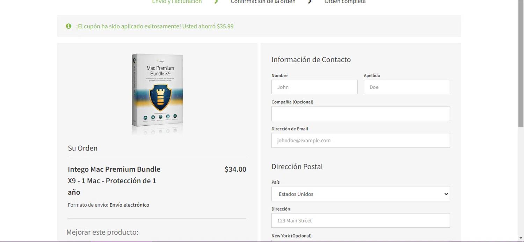Click the chevron before Orden completa
The height and width of the screenshot is (242, 524).
(310, 2)
